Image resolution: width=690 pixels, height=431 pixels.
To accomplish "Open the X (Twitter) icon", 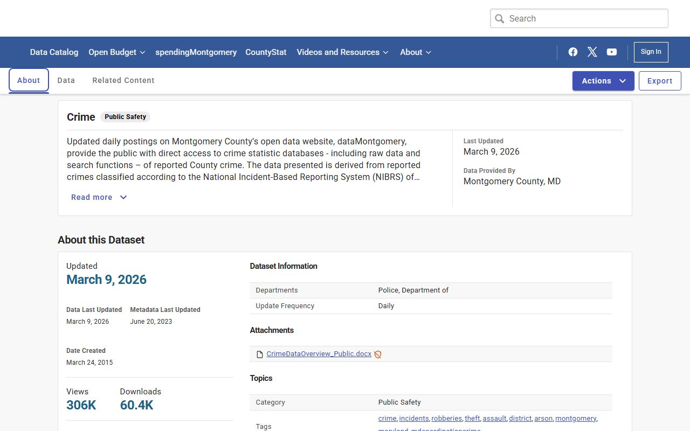I will pyautogui.click(x=592, y=52).
